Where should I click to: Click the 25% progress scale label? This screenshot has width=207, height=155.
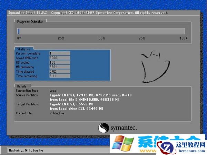coord(61,38)
